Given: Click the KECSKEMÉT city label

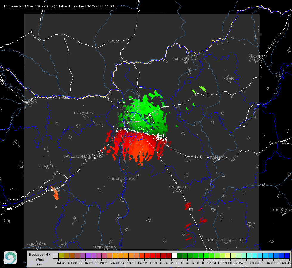Looking at the screenshot, I should pyautogui.click(x=179, y=187).
